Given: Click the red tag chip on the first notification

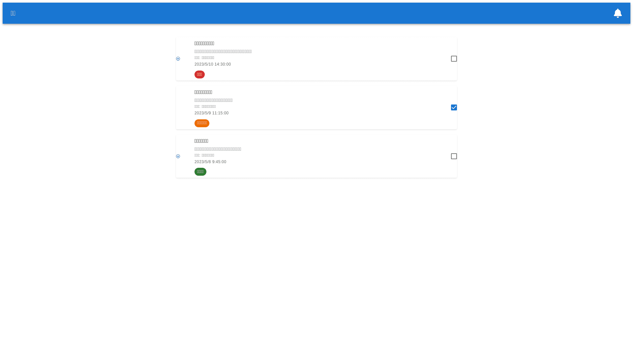Looking at the screenshot, I should pos(199,74).
